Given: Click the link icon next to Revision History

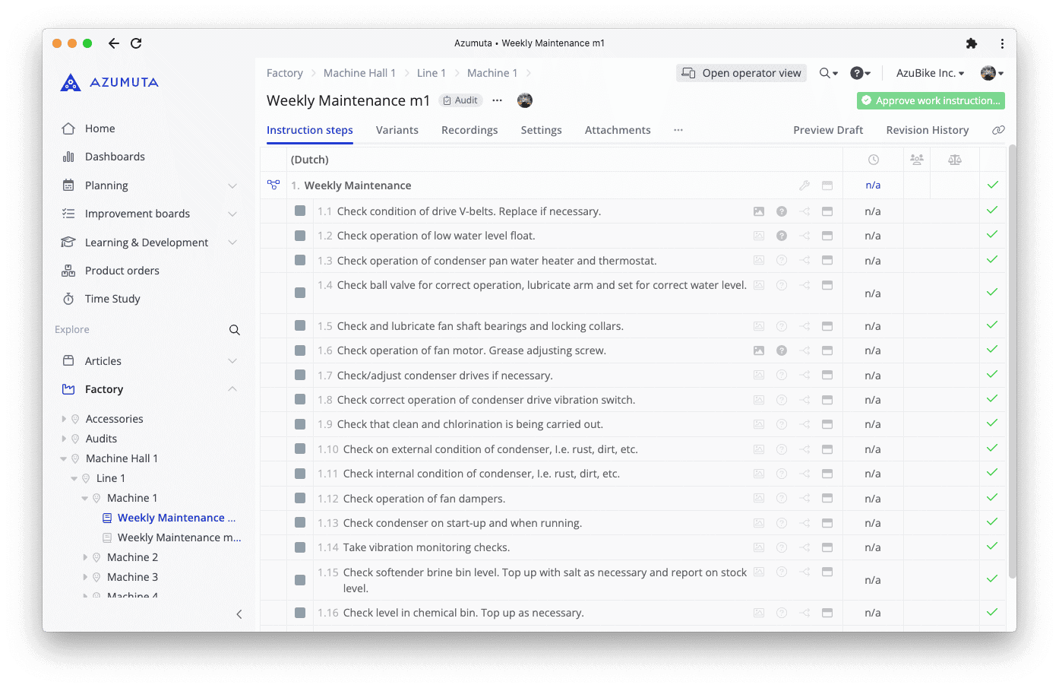Looking at the screenshot, I should click(x=998, y=130).
